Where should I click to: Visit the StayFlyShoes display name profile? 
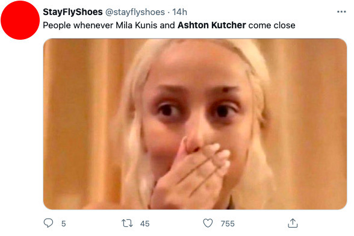point(73,12)
